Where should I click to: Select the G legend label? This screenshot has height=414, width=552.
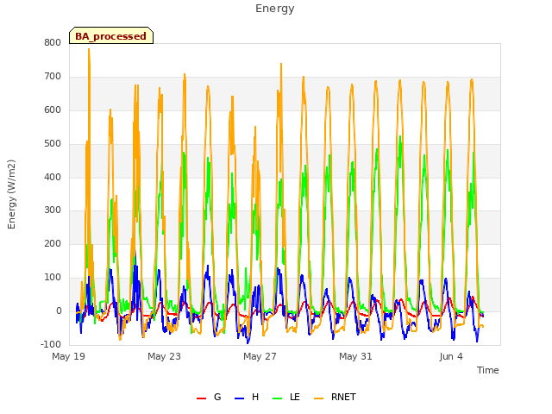[x=217, y=397]
